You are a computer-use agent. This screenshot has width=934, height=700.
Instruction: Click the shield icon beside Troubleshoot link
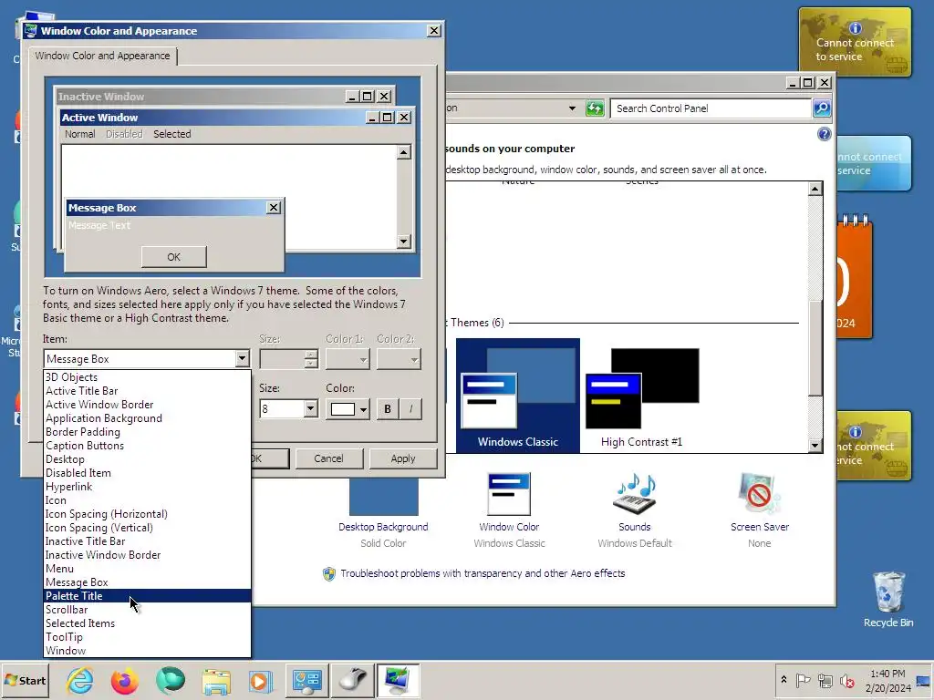pyautogui.click(x=328, y=574)
